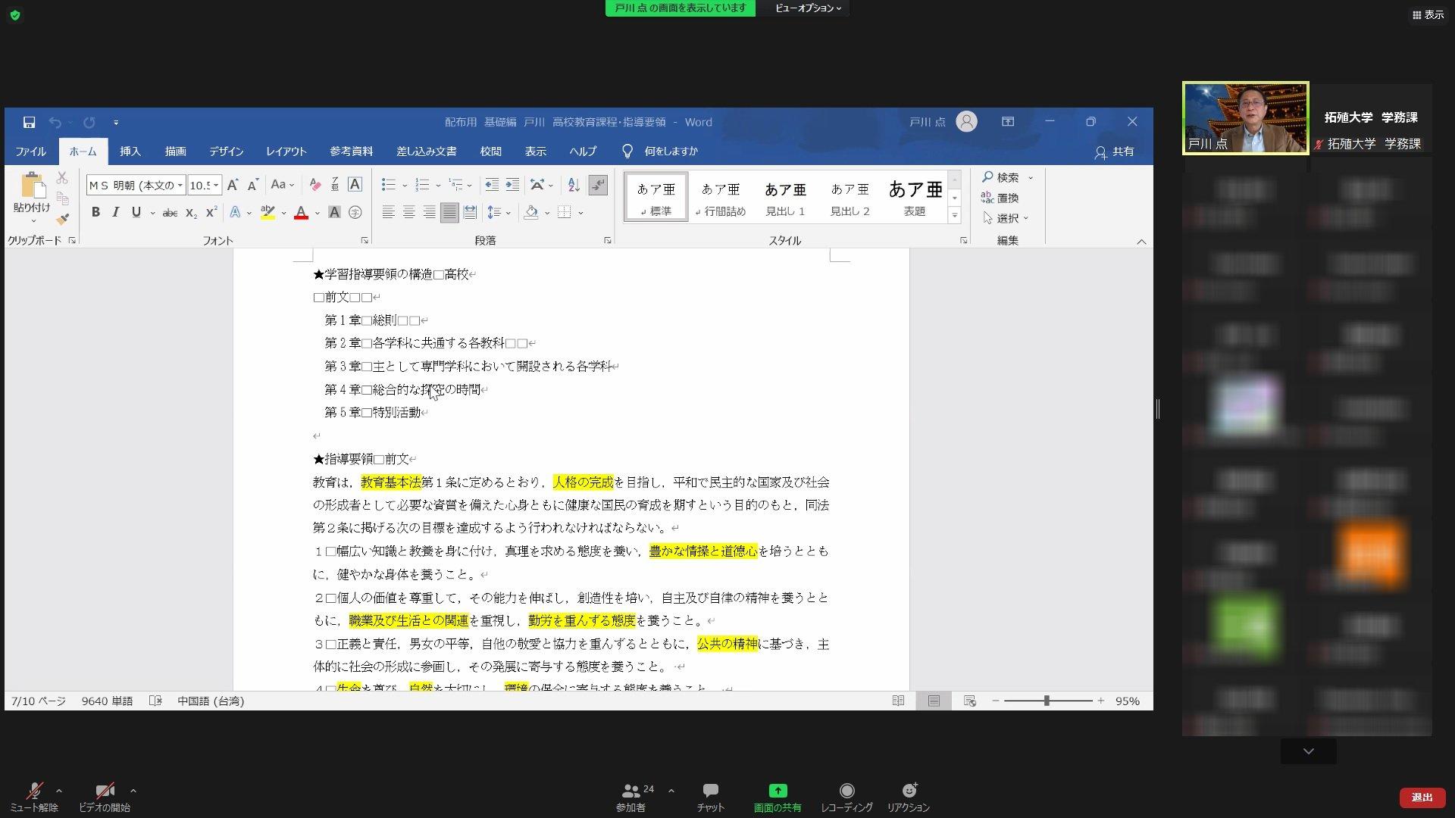Toggle character shading A button
Viewport: 1455px width, 818px height.
334,213
